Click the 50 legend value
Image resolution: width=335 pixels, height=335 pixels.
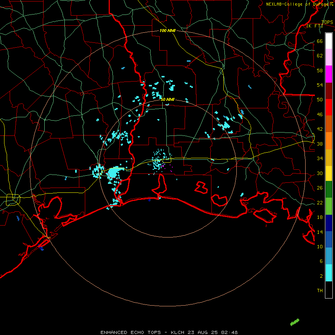320,99
